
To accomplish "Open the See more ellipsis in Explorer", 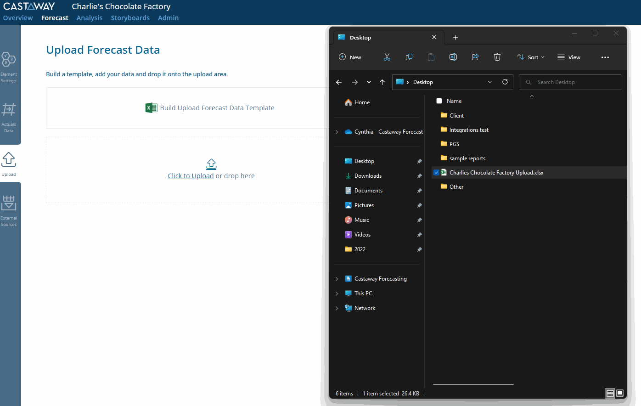I will point(605,57).
